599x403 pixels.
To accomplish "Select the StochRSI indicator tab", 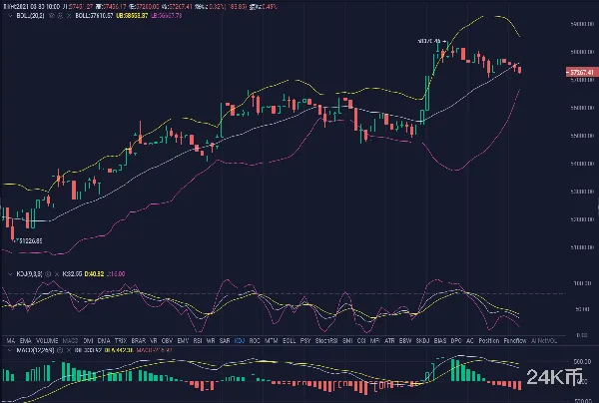I will pos(323,339).
